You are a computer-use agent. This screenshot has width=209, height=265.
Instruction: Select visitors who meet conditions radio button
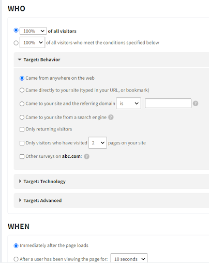tap(16, 42)
